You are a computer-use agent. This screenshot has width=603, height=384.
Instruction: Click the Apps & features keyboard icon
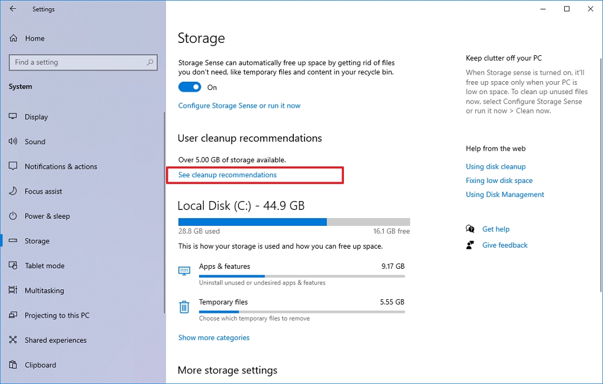[184, 271]
